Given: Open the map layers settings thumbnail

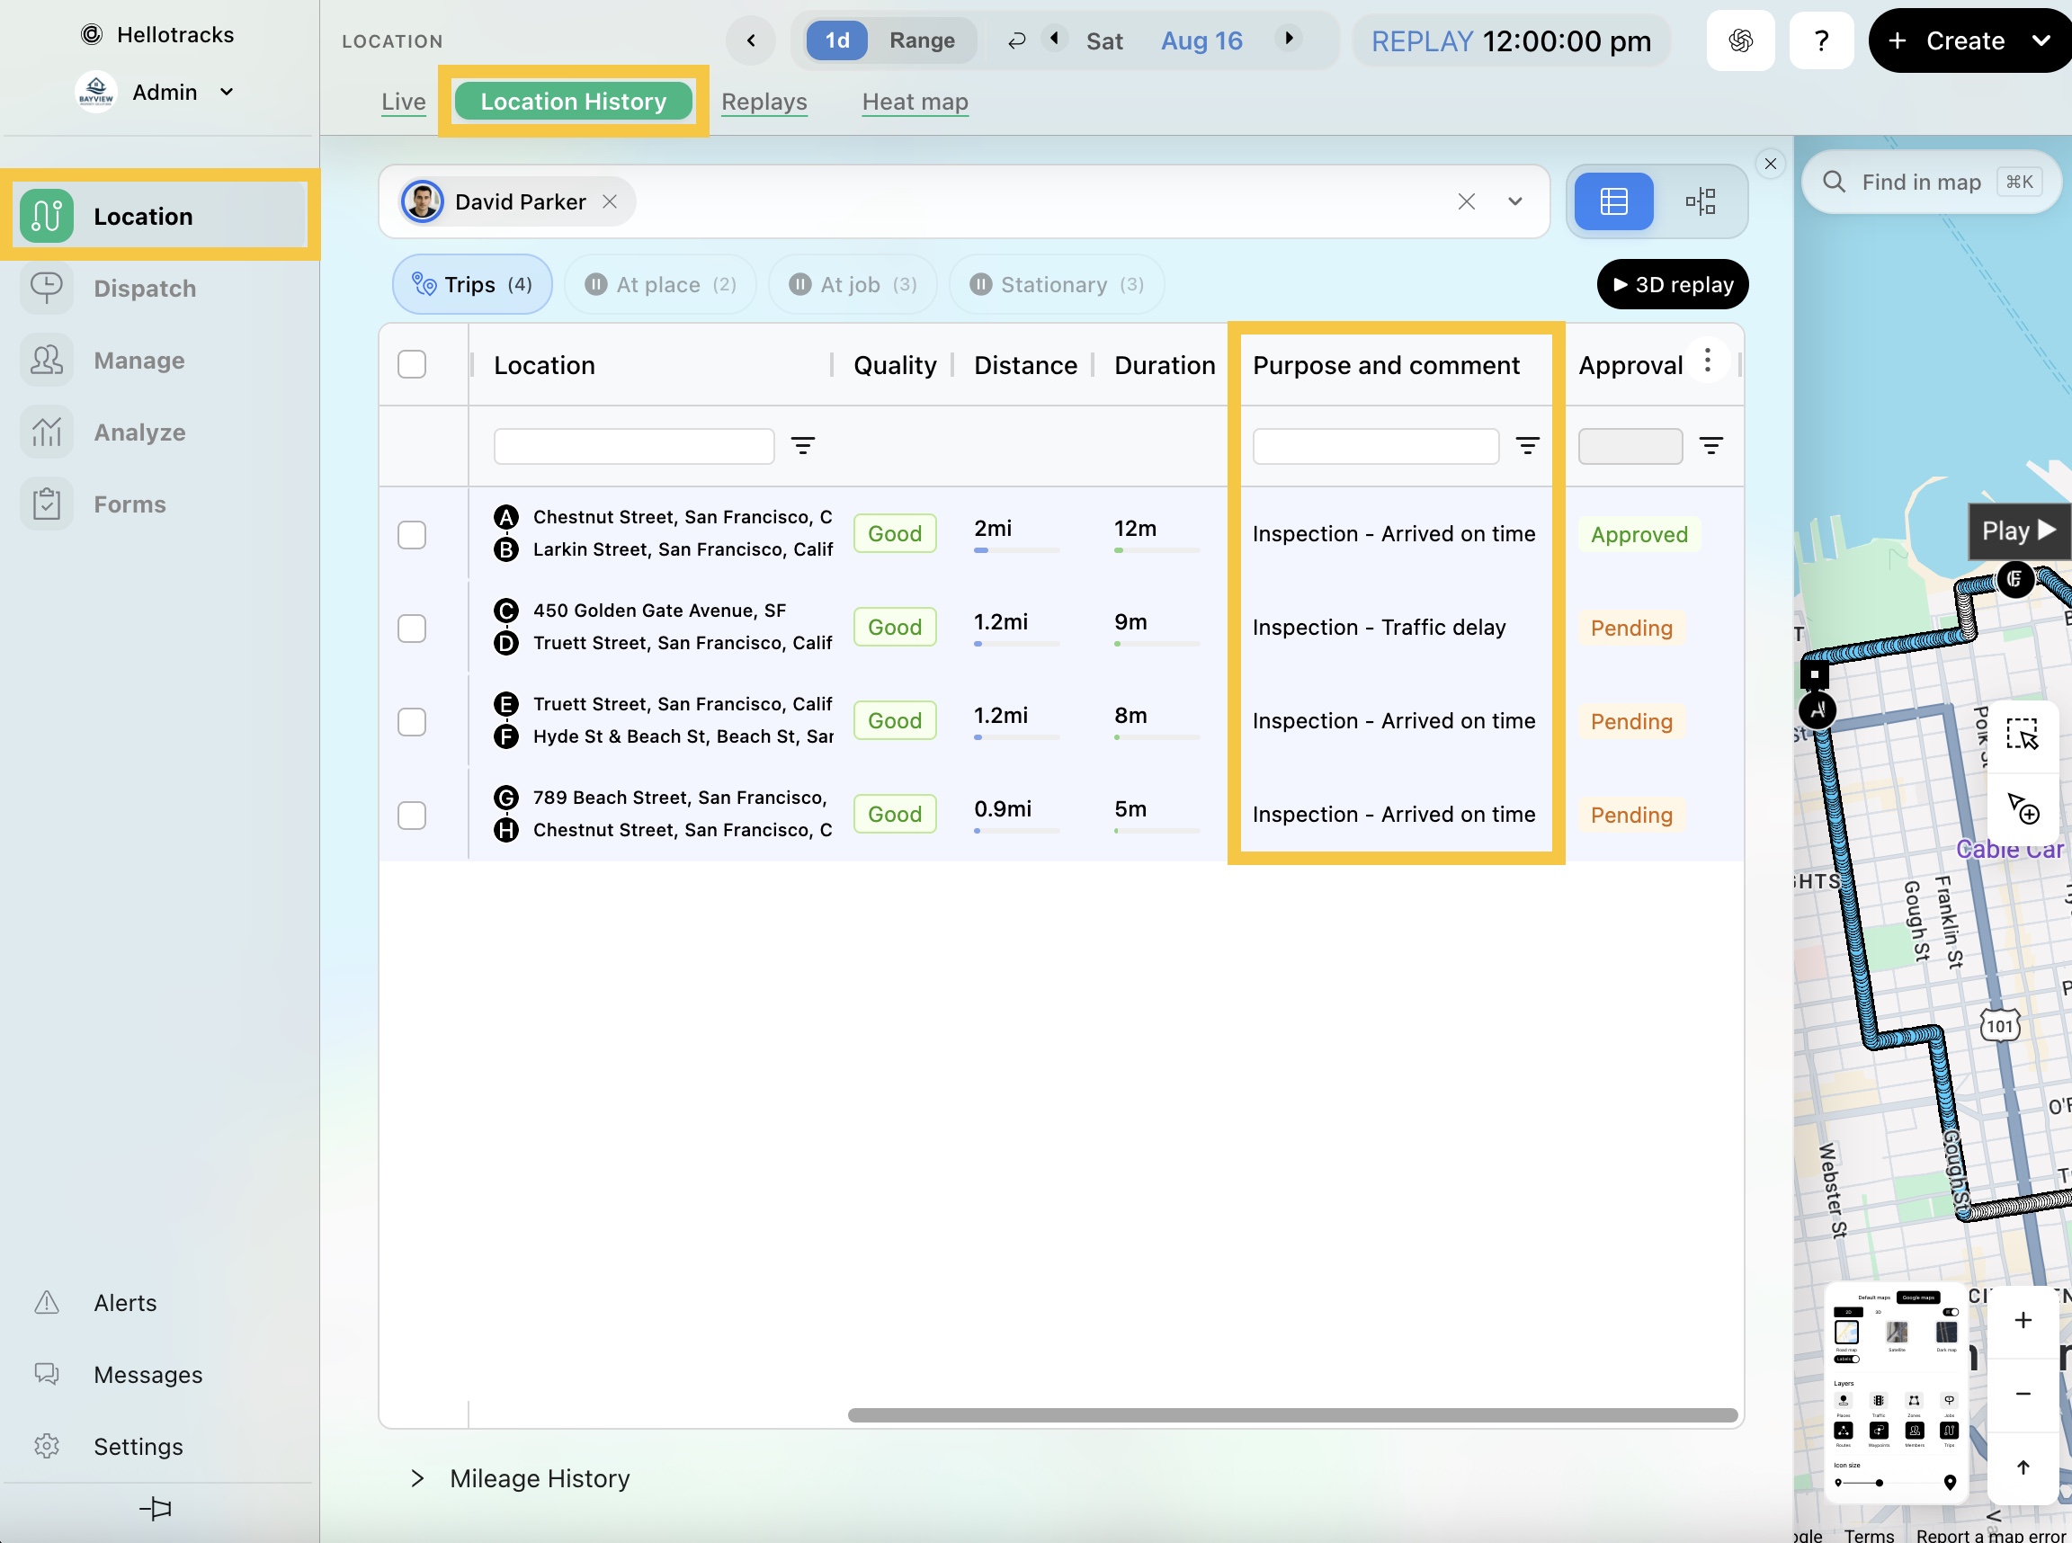Looking at the screenshot, I should click(1896, 1394).
